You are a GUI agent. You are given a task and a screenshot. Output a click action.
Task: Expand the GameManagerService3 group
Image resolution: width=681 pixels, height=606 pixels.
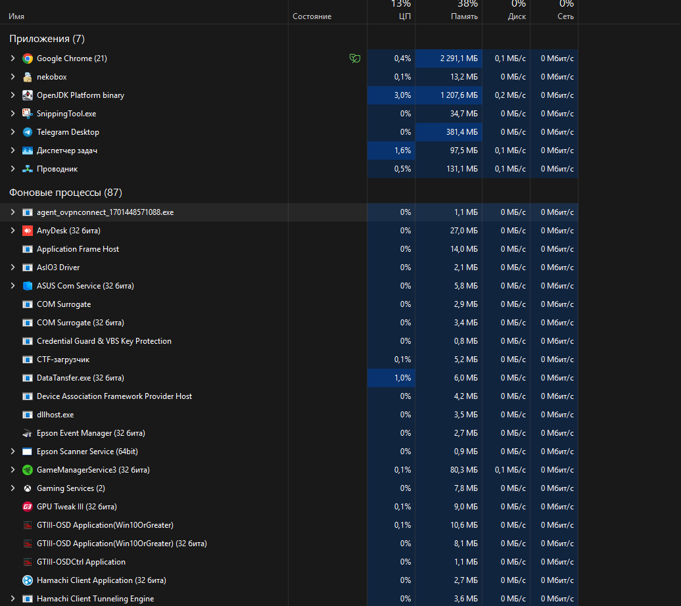pyautogui.click(x=12, y=470)
